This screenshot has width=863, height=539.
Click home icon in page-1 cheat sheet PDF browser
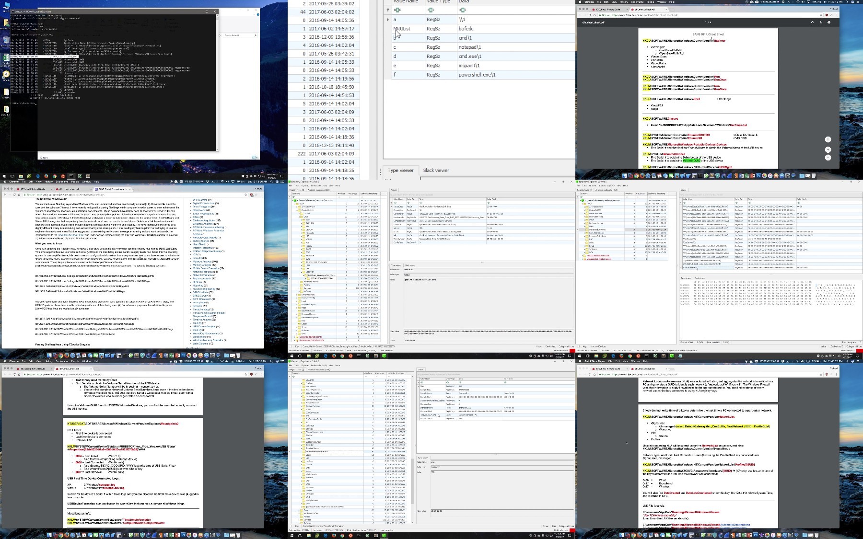(x=595, y=15)
